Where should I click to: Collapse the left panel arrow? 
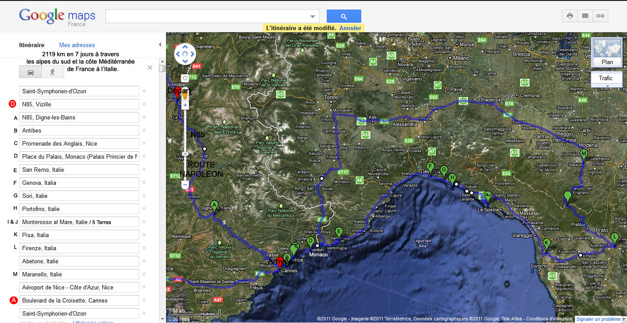[x=160, y=44]
